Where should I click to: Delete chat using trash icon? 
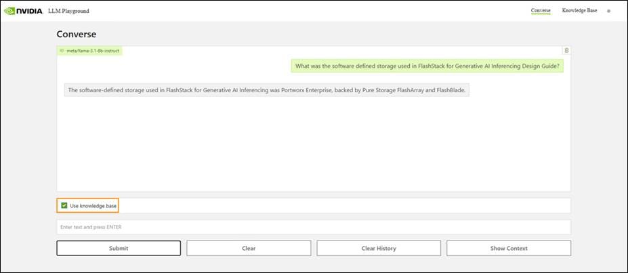pos(566,50)
